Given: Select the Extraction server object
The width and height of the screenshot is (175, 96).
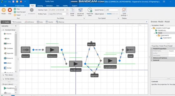Looking at the screenshot, I should click(x=52, y=50).
